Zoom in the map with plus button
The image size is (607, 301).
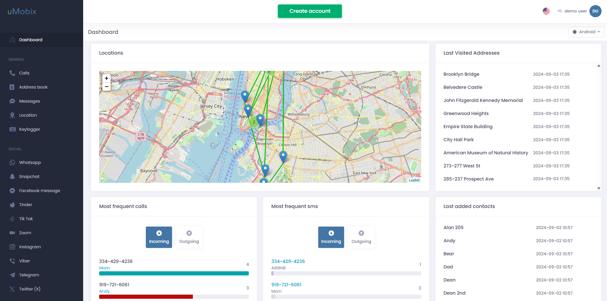(106, 78)
